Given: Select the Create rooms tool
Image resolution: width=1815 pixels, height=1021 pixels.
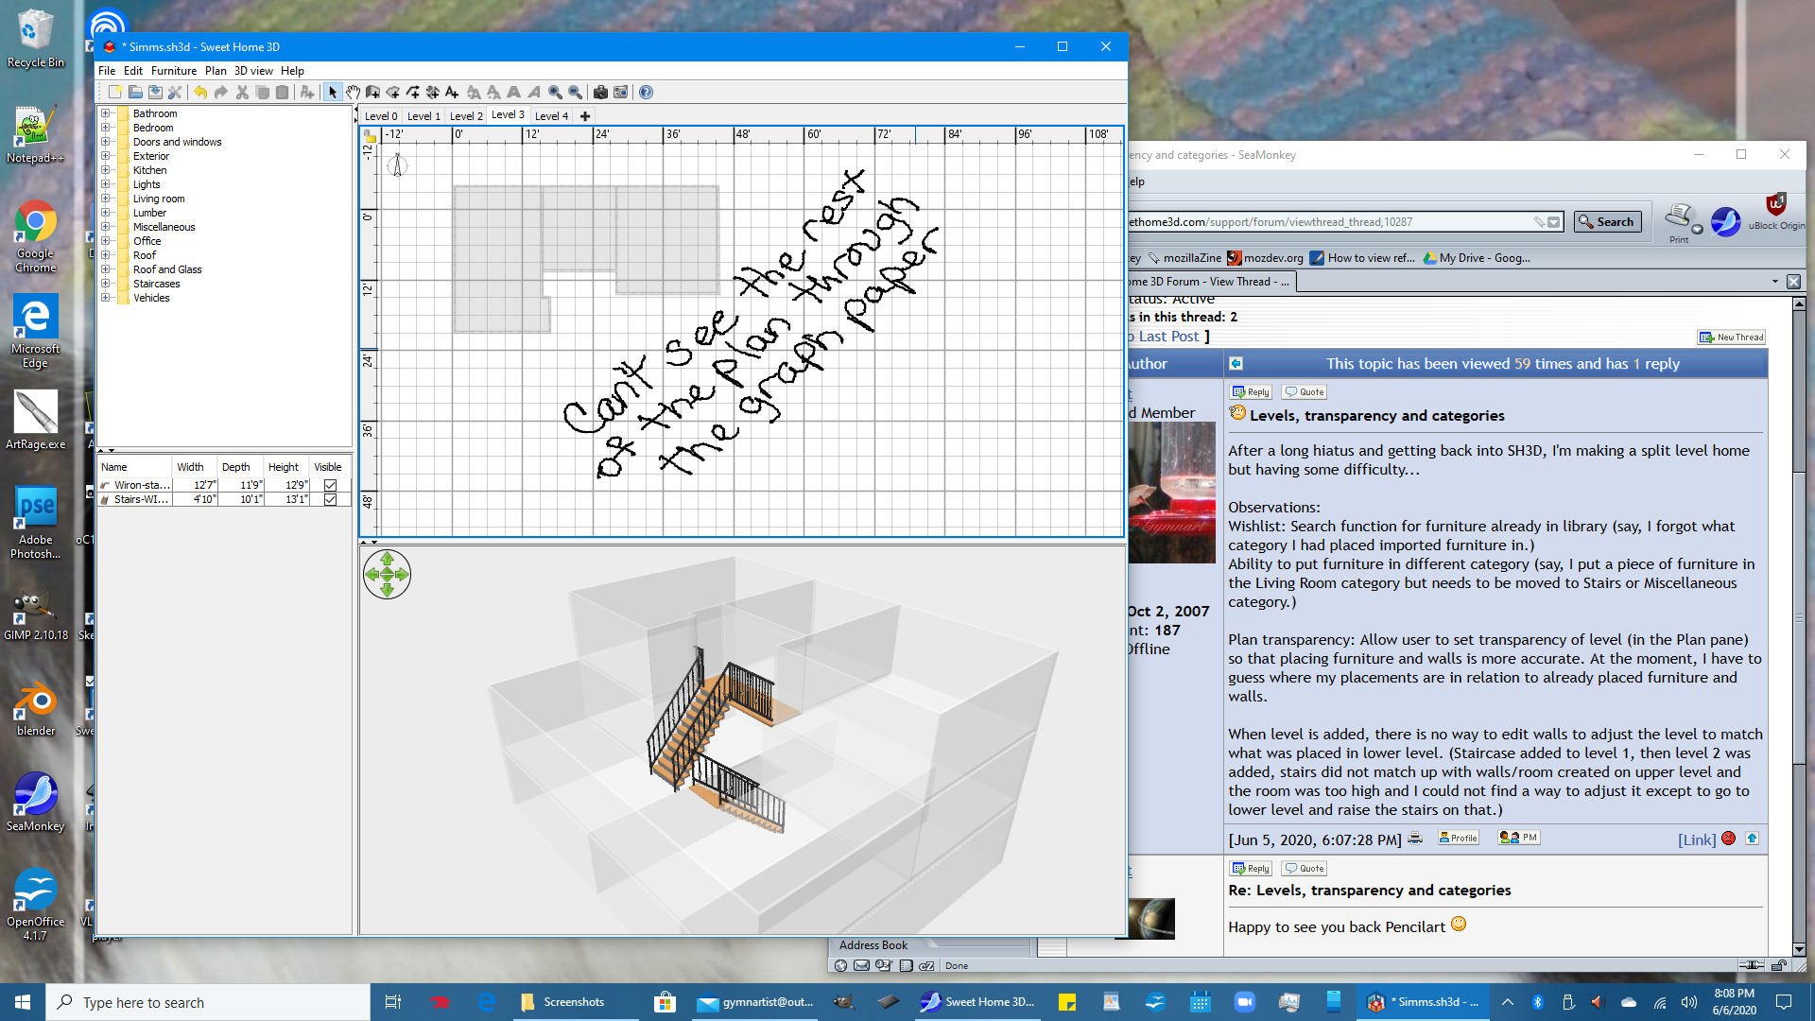Looking at the screenshot, I should (393, 92).
